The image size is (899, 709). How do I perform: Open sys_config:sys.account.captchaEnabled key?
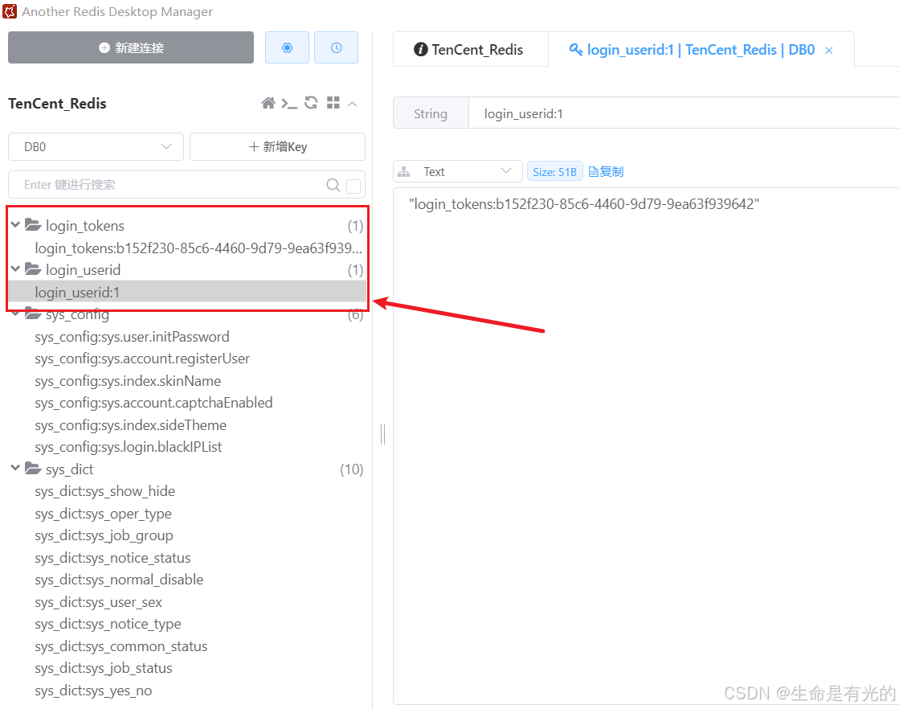153,403
